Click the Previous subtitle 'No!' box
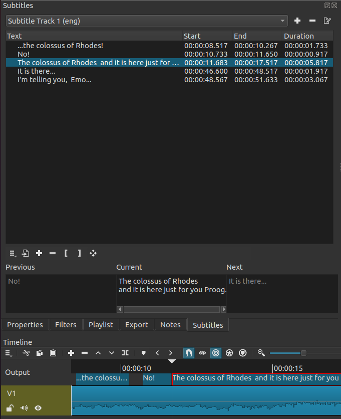Image resolution: width=341 pixels, height=419 pixels. click(x=61, y=293)
